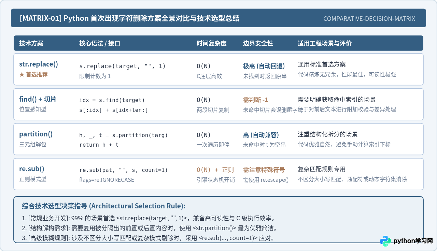Click the flags=re.IGNORECASE text

pyautogui.click(x=107, y=180)
